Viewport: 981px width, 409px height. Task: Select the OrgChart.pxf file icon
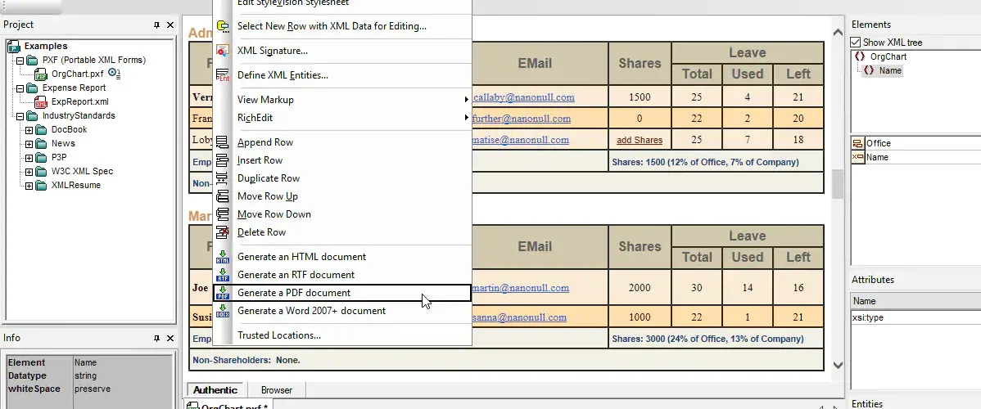point(43,74)
